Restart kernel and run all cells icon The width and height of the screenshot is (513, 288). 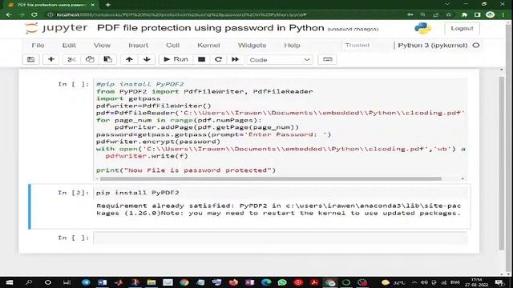point(235,59)
